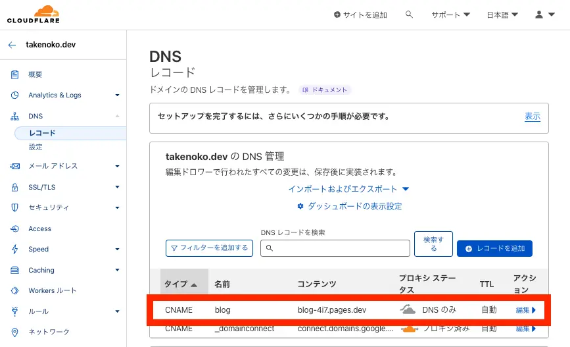Expand the セキュリティ menu arrow
The image size is (570, 347).
117,207
